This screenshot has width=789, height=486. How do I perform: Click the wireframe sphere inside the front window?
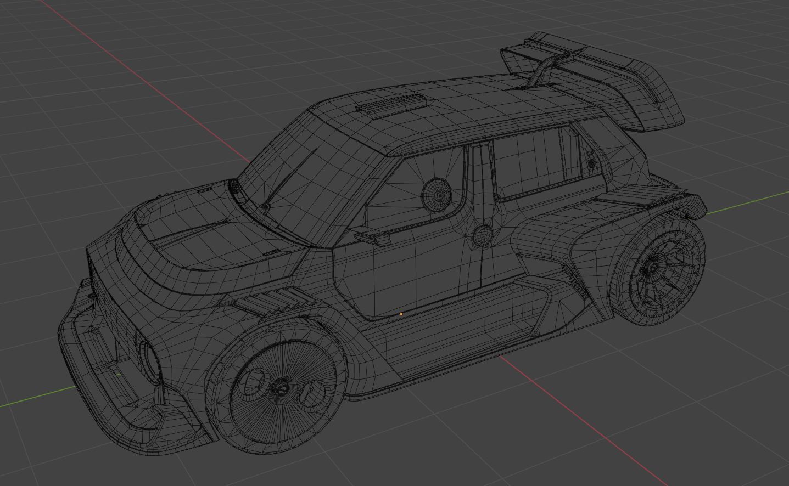click(437, 195)
